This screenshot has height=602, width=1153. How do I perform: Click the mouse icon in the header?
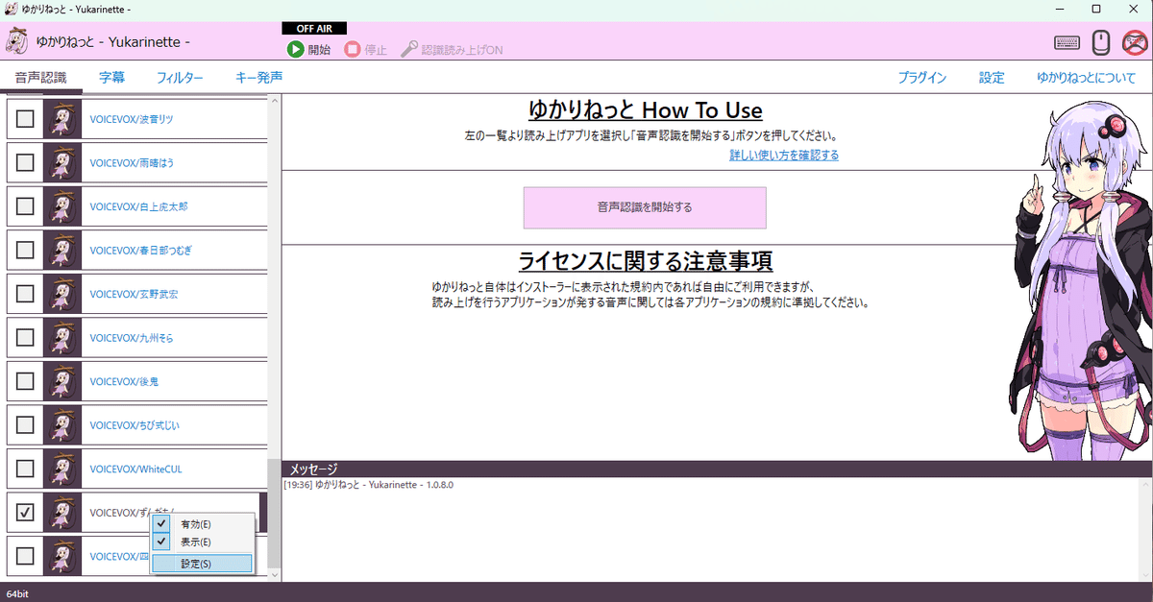[1101, 42]
